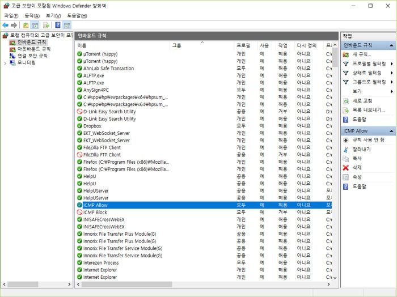
Task: Click the Forward arrow toolbar icon
Action: (14, 26)
